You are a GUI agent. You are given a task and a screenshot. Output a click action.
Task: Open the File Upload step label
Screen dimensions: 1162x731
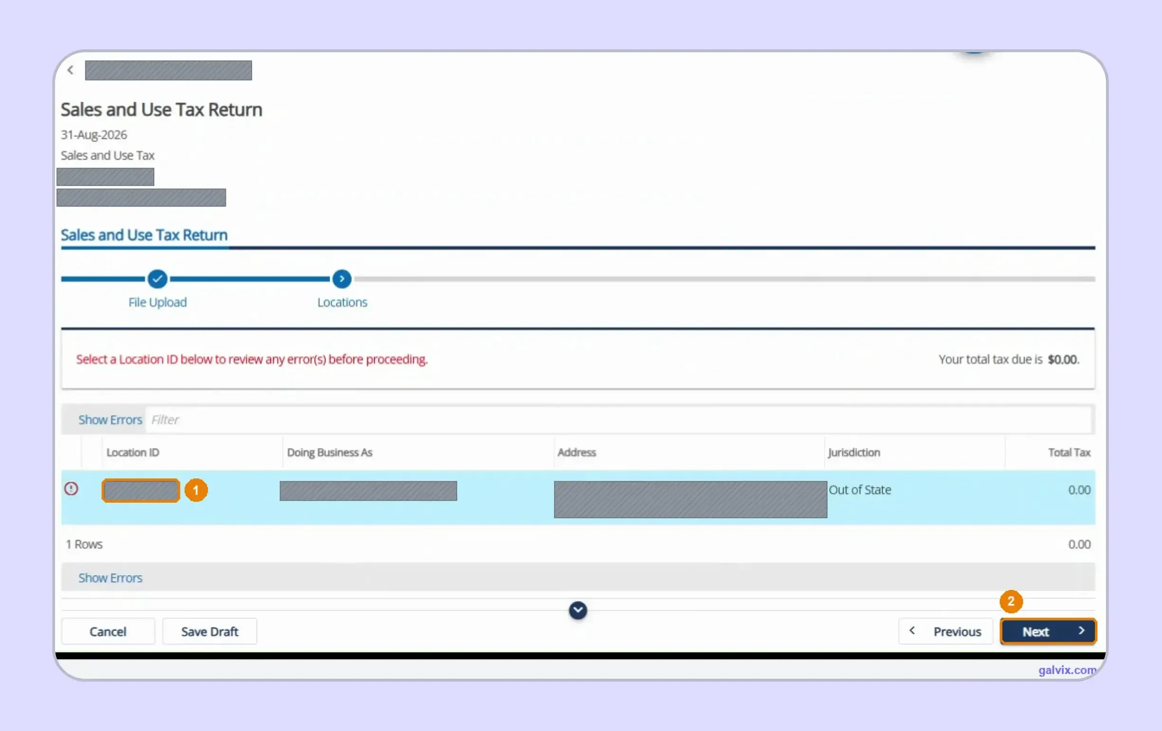(x=157, y=302)
